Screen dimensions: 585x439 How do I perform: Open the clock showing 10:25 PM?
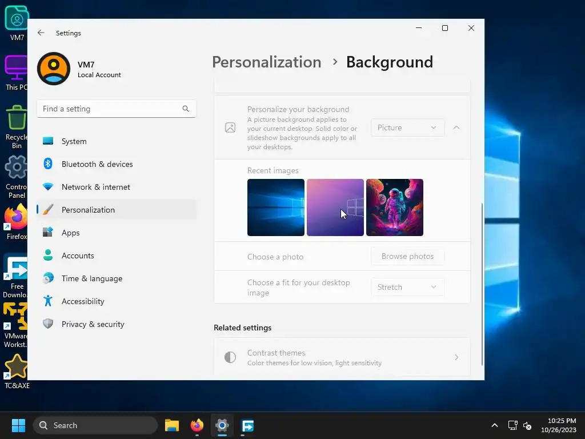click(x=559, y=425)
